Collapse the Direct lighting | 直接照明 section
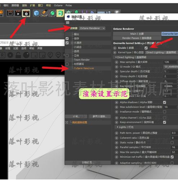Viewport: 178px width, 181px height. (116, 57)
